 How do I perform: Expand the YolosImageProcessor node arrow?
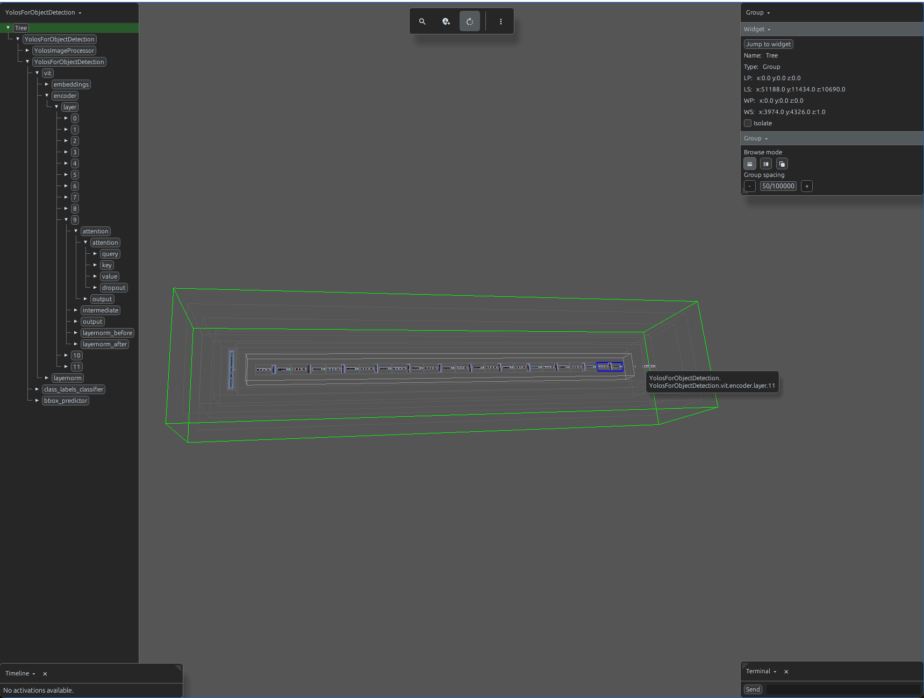click(x=27, y=50)
